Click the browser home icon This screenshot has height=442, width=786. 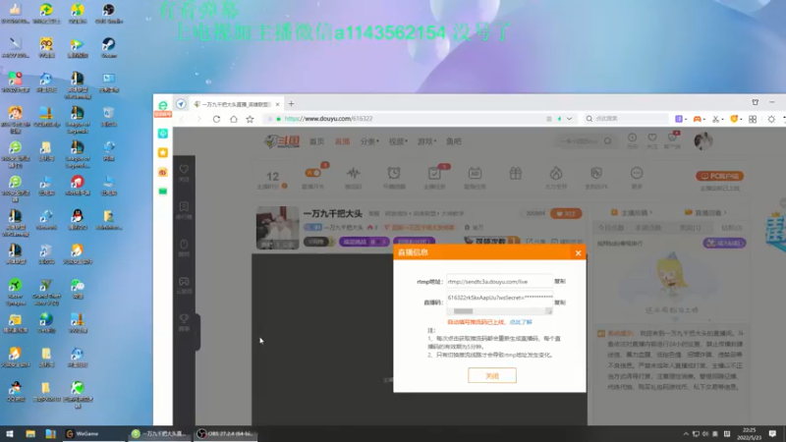tap(234, 119)
